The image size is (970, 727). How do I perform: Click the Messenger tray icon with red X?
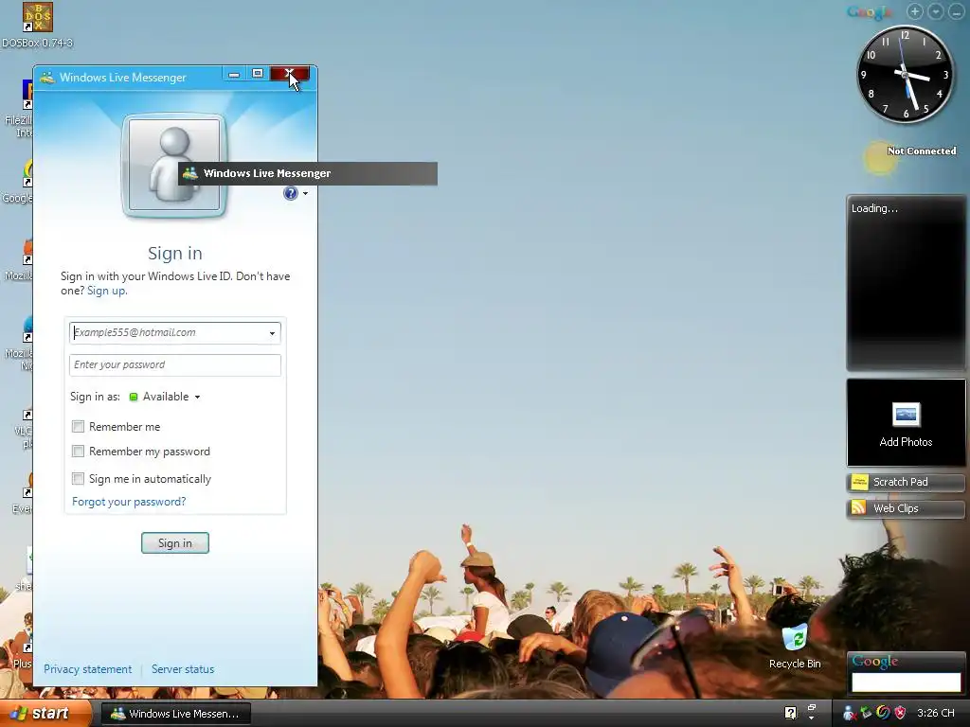click(x=850, y=713)
